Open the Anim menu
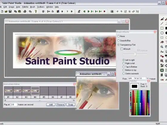The height and width of the screenshot is (125, 167). pyautogui.click(x=18, y=7)
